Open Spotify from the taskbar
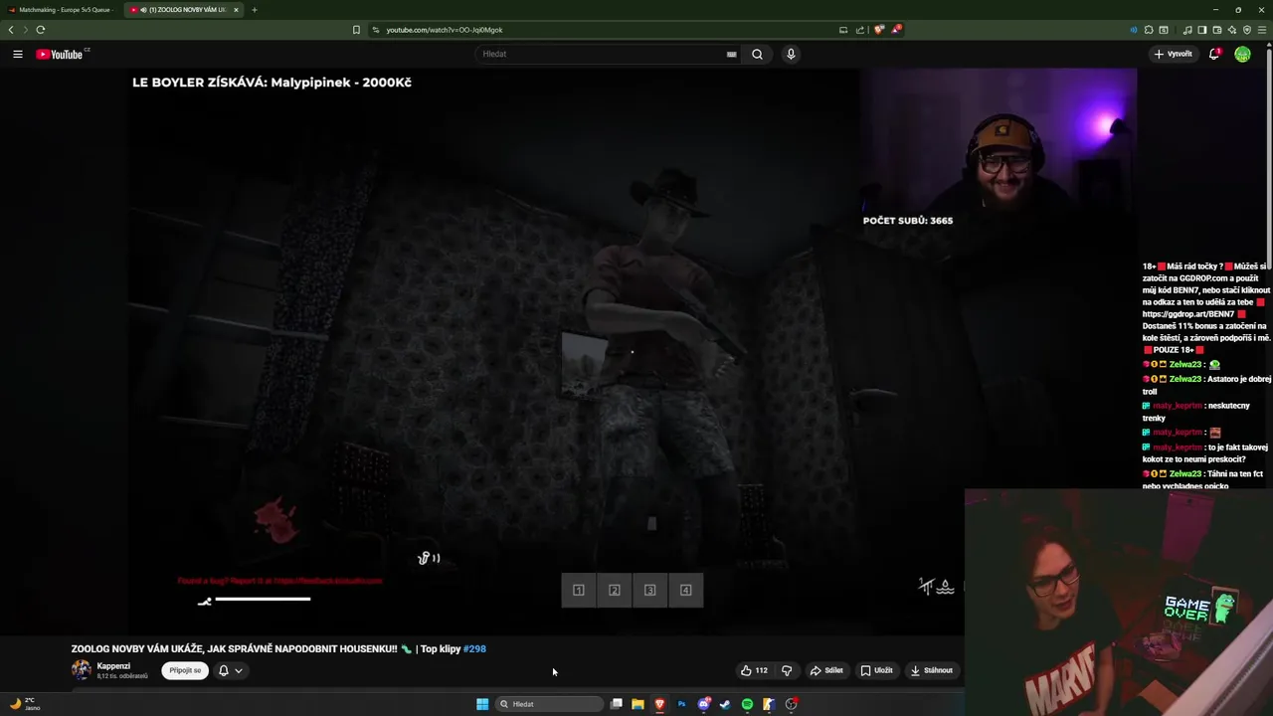Screen dimensions: 1273x716 point(747,704)
